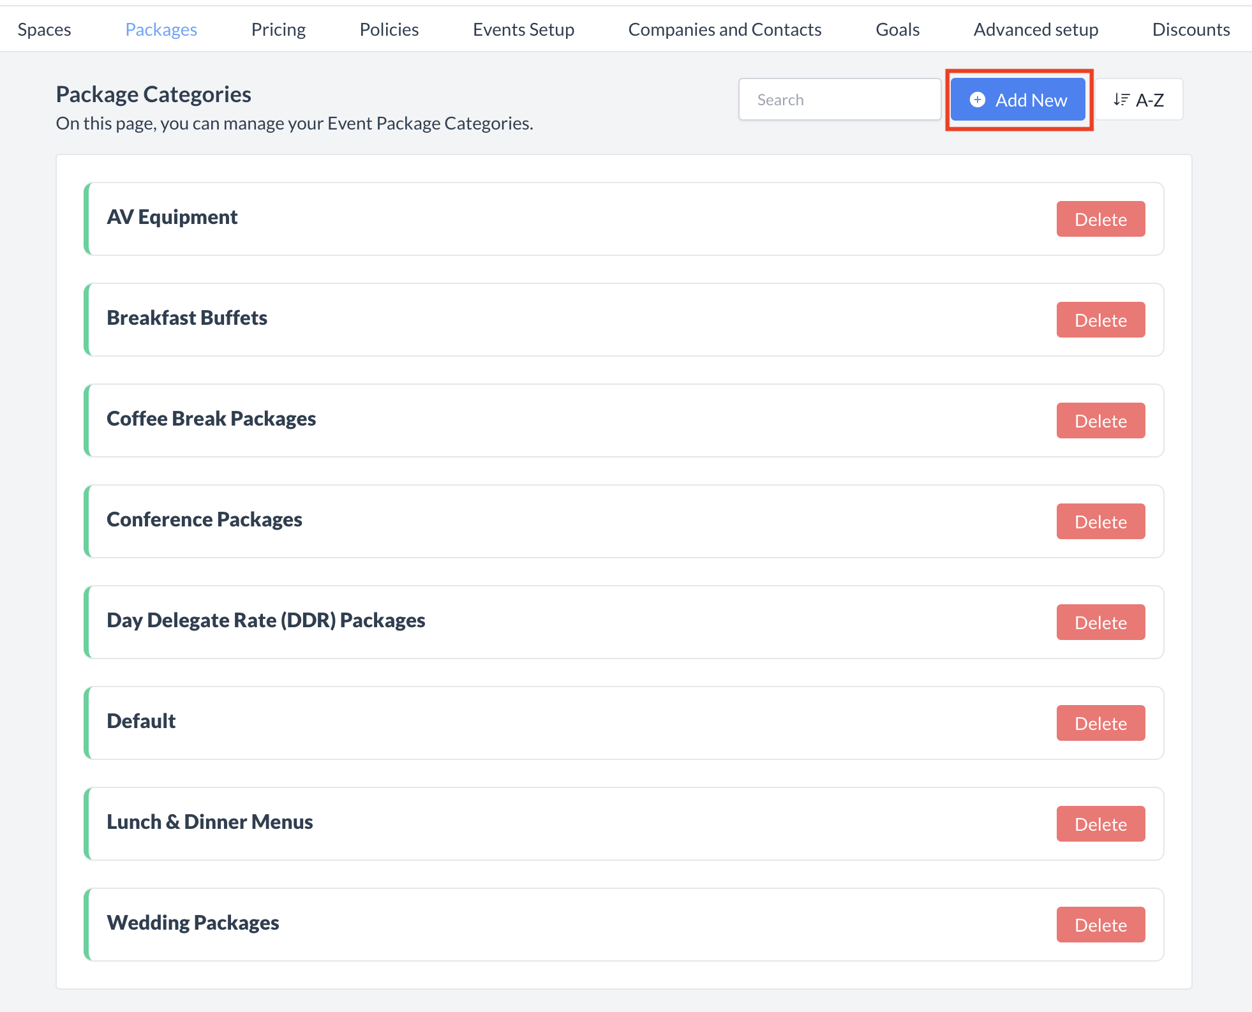Open the Lunch & Dinner Menus category
Image resolution: width=1252 pixels, height=1012 pixels.
click(447, 823)
